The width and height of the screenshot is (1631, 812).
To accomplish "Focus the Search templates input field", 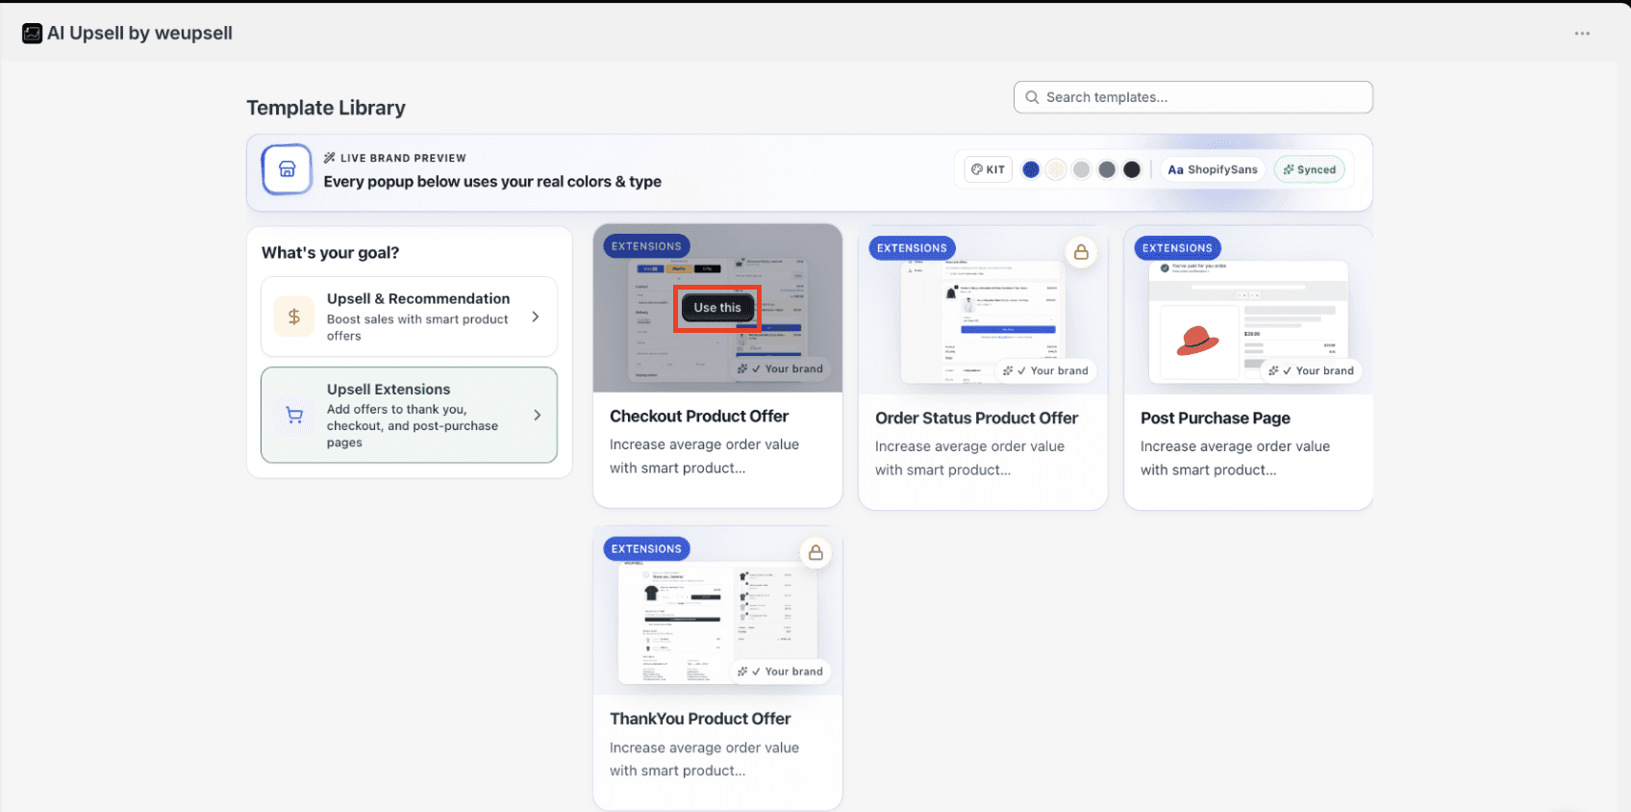I will coord(1192,97).
